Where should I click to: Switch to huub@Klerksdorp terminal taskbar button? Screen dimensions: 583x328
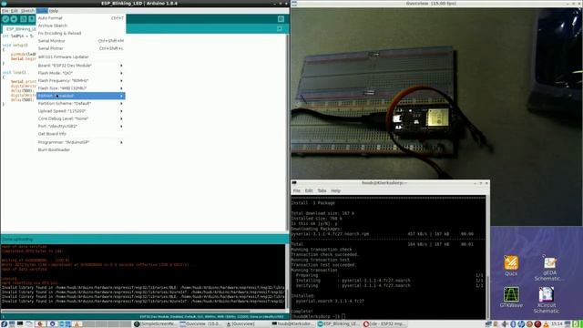(293, 324)
